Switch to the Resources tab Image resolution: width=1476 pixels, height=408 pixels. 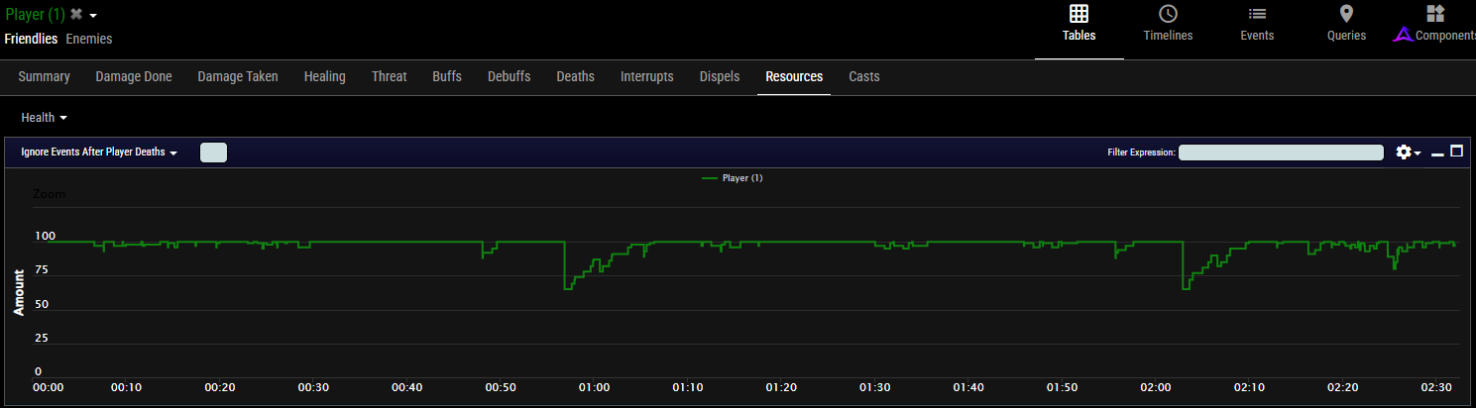pos(794,76)
